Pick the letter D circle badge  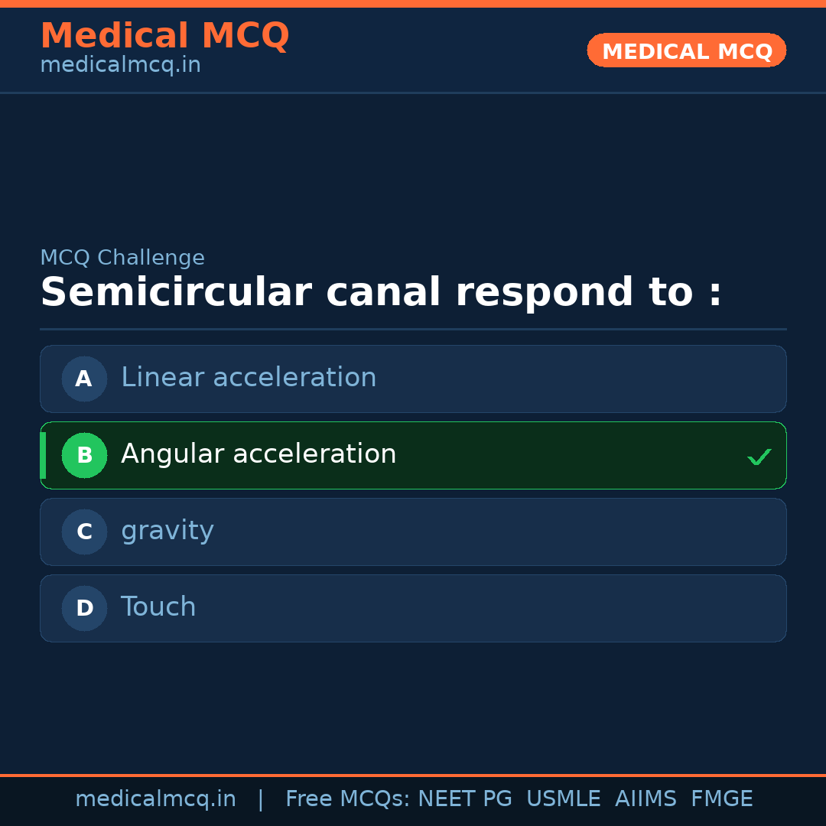click(x=84, y=608)
